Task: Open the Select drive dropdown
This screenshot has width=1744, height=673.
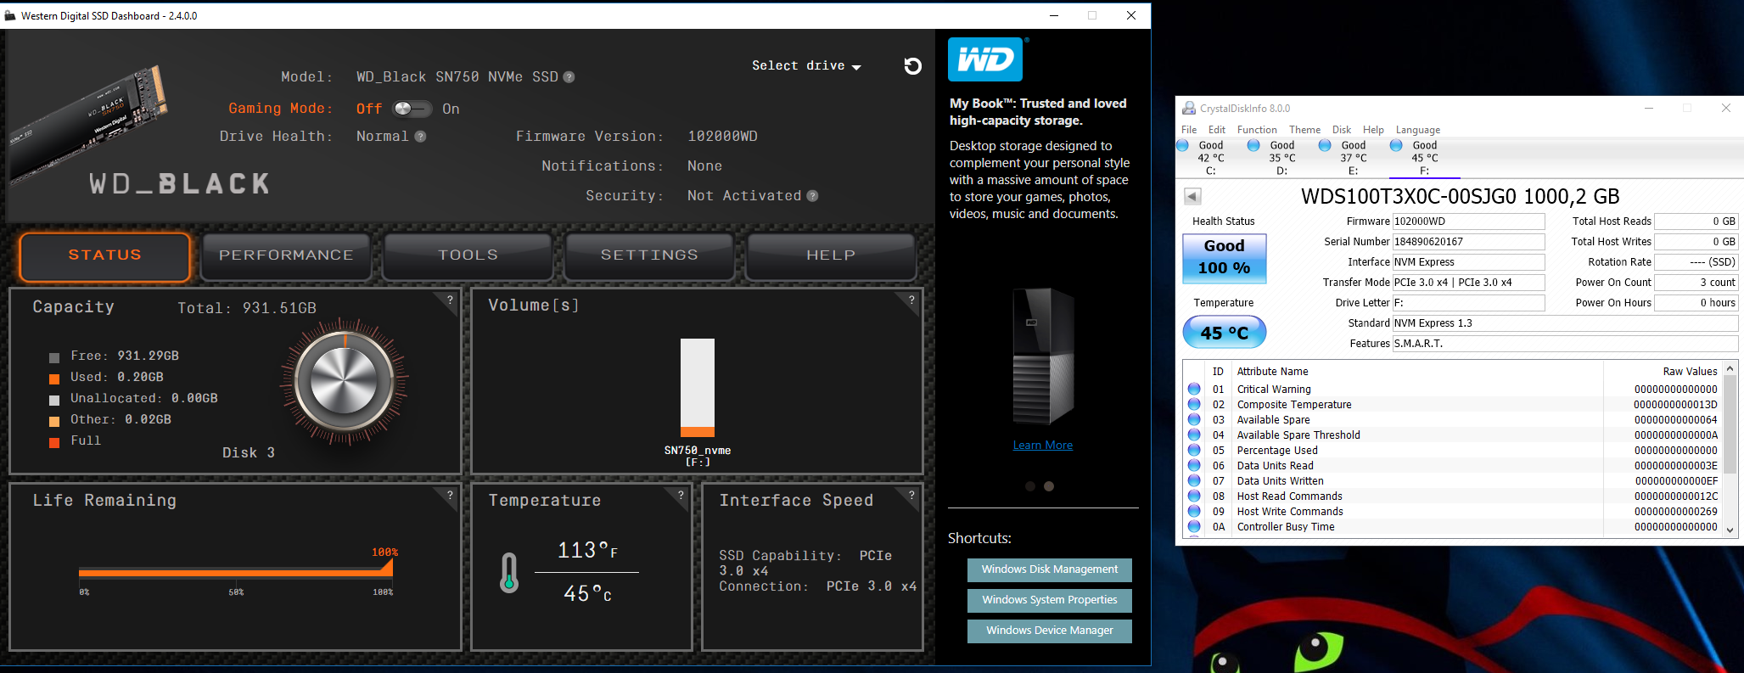Action: tap(806, 66)
